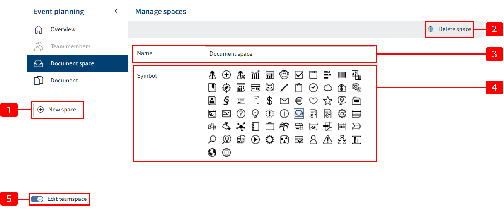Pick the solid globe symbol
504x209 pixels.
[x=212, y=152]
